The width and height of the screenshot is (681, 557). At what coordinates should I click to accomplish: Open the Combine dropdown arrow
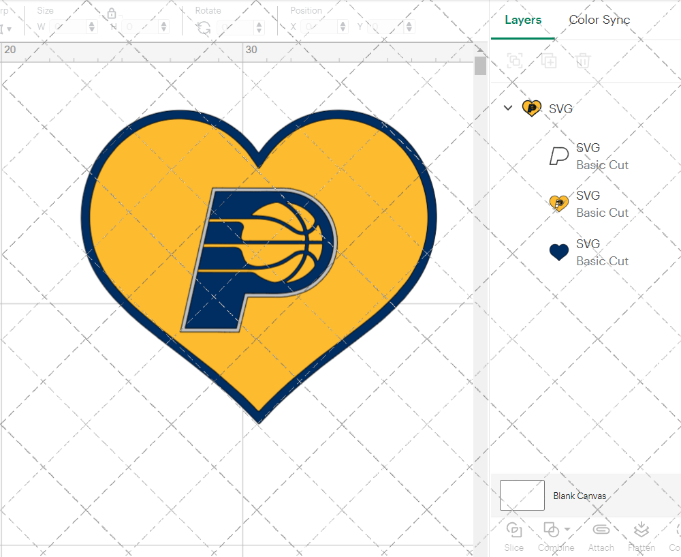coord(567,530)
